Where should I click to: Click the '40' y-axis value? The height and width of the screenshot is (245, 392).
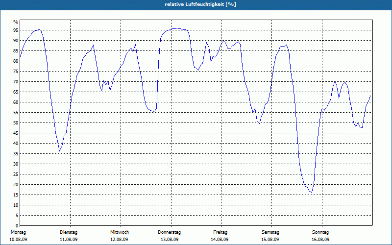click(x=16, y=144)
